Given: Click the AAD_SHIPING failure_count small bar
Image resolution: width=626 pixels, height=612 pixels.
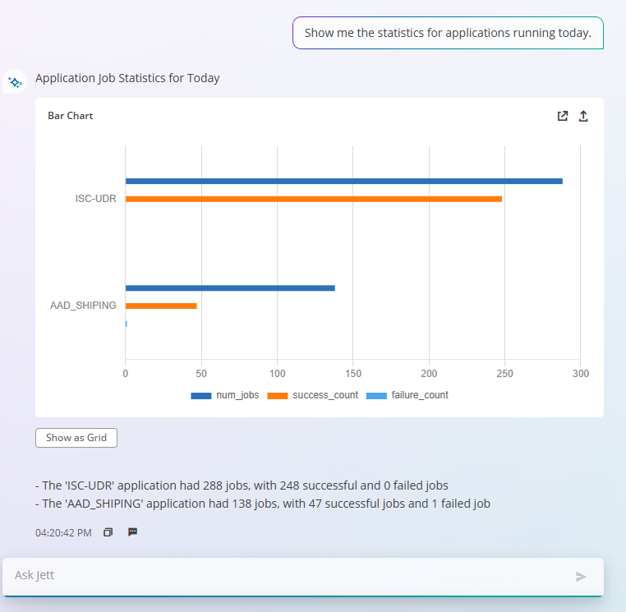Looking at the screenshot, I should coord(127,324).
